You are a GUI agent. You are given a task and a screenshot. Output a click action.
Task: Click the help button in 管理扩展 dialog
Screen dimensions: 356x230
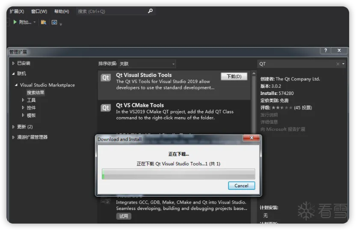point(326,50)
